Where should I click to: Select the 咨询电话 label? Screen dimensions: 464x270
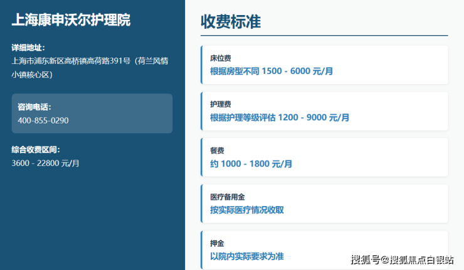pos(34,107)
